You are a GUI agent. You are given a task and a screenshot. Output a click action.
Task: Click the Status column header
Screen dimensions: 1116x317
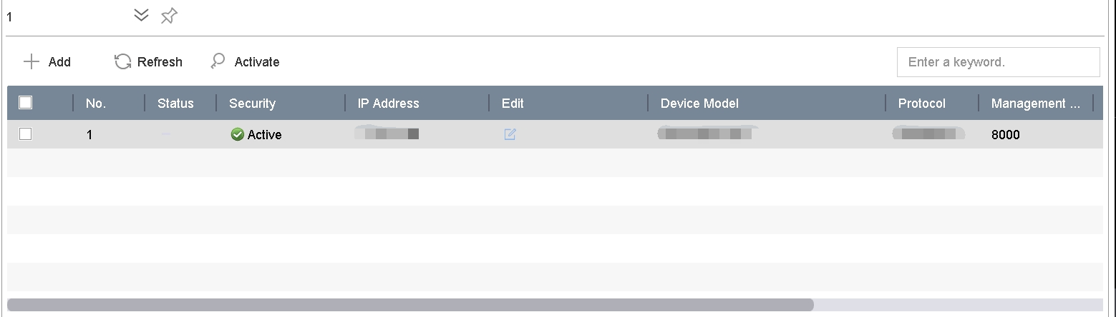(x=175, y=104)
